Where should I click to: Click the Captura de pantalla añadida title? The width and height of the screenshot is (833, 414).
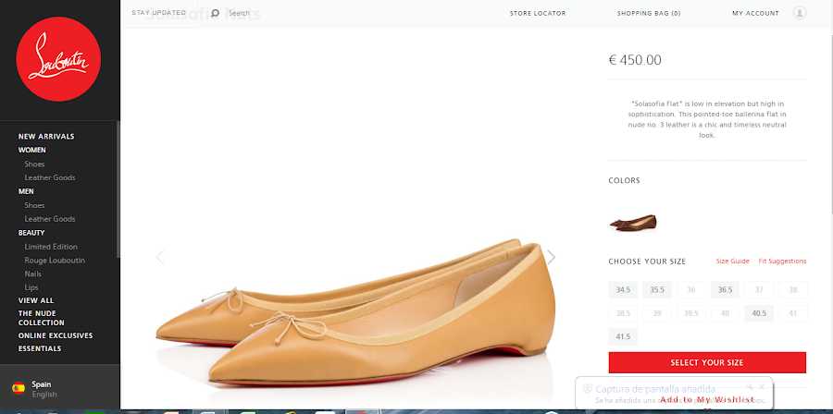tap(655, 389)
